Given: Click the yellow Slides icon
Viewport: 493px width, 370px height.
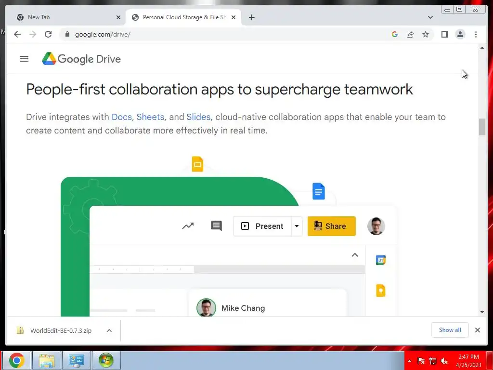Looking at the screenshot, I should click(197, 164).
